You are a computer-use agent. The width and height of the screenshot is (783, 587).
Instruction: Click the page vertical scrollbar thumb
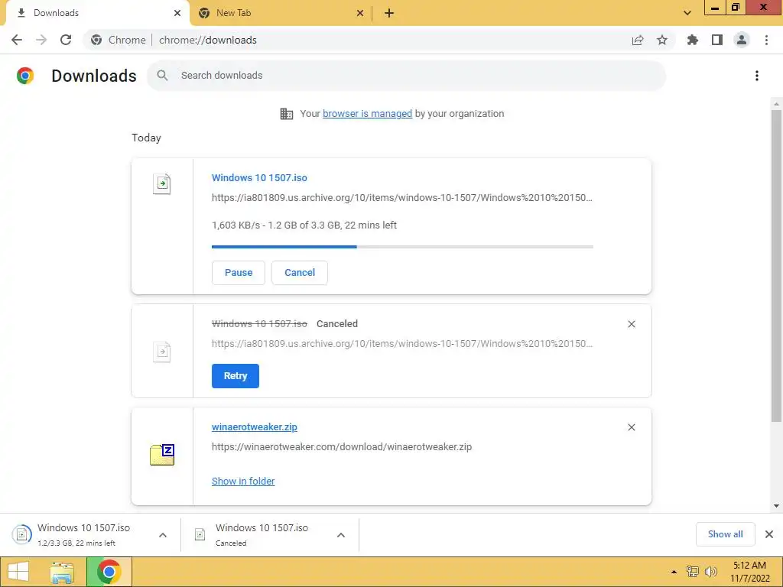[x=776, y=264]
